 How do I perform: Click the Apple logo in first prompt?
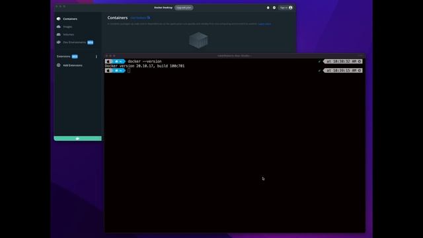tap(108, 61)
